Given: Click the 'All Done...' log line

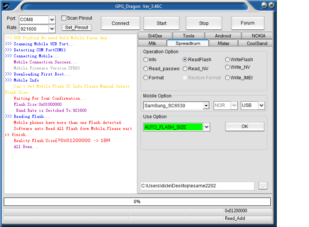Looking at the screenshot, I should coord(26,147).
